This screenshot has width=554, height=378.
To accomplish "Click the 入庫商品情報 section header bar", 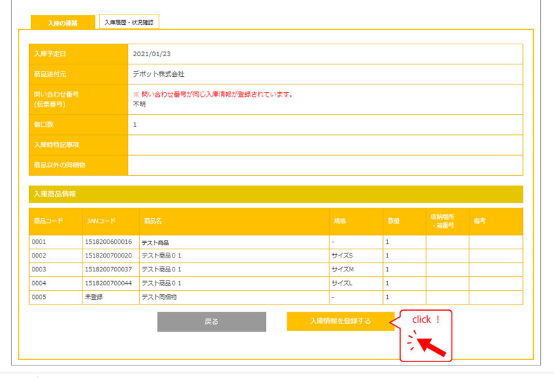I will coord(276,194).
